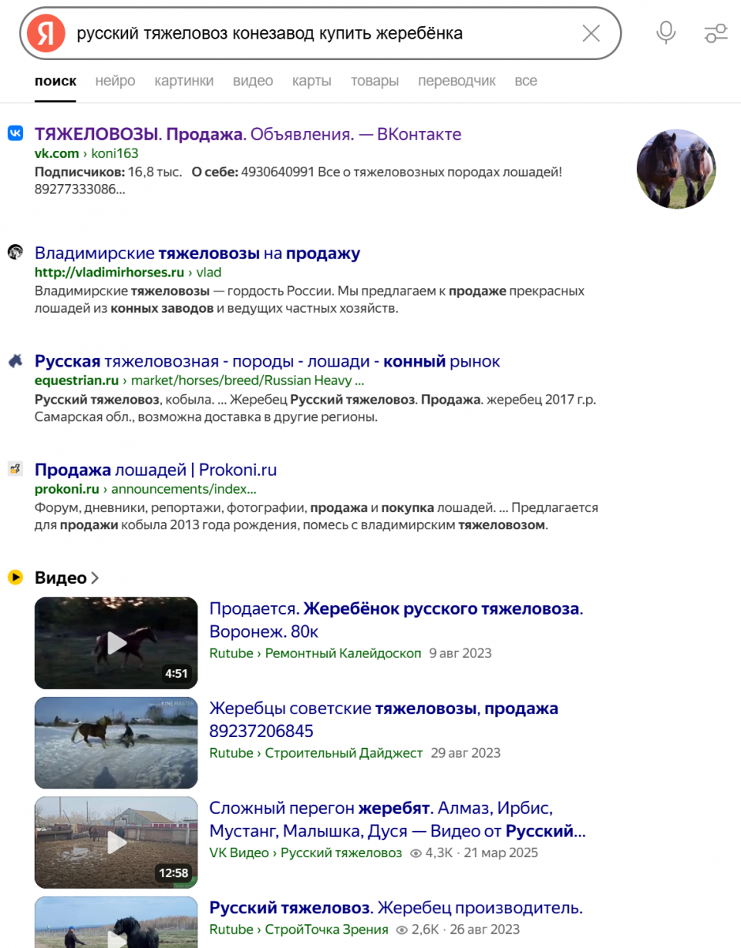Click the VK favicon beside first result
The width and height of the screenshot is (741, 948).
15,134
